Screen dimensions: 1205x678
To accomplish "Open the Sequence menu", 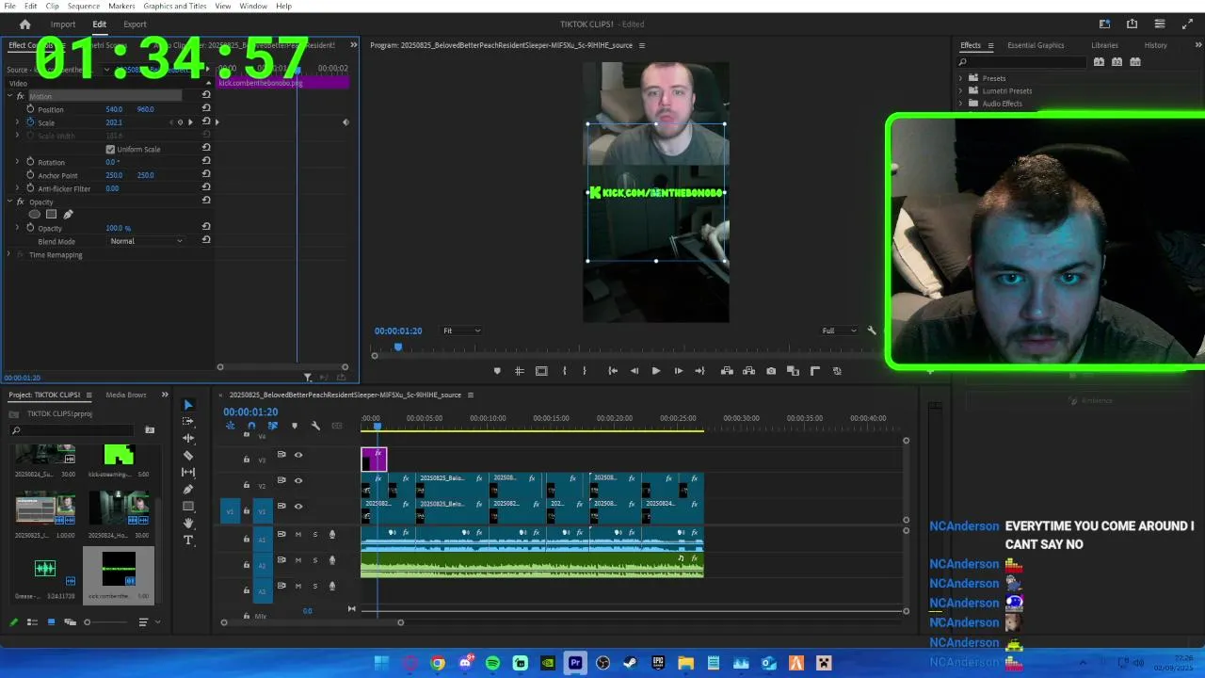I will (84, 6).
